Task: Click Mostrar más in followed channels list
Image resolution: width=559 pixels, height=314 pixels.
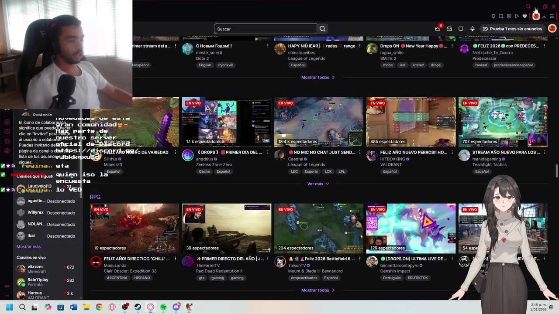Action: point(28,246)
